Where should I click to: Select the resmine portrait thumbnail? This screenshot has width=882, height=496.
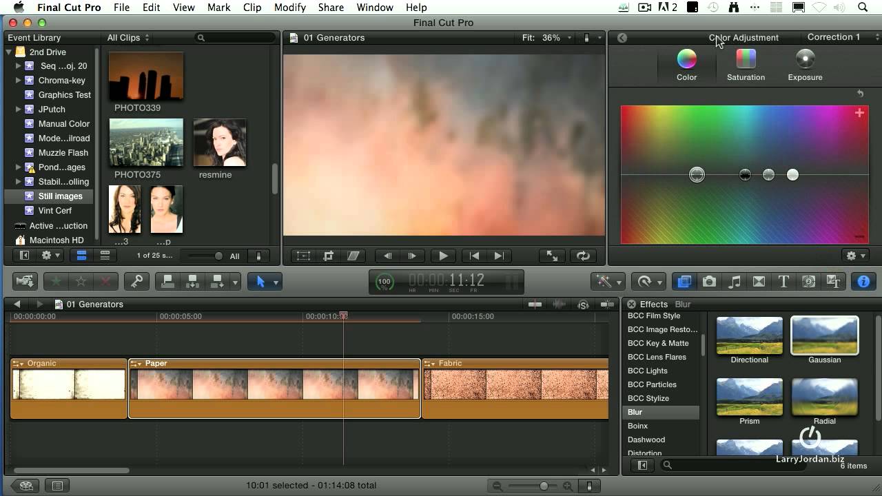coord(219,143)
